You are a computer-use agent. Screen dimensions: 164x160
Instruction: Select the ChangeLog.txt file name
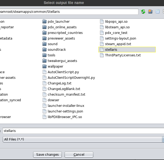pyautogui.click(x=59, y=83)
